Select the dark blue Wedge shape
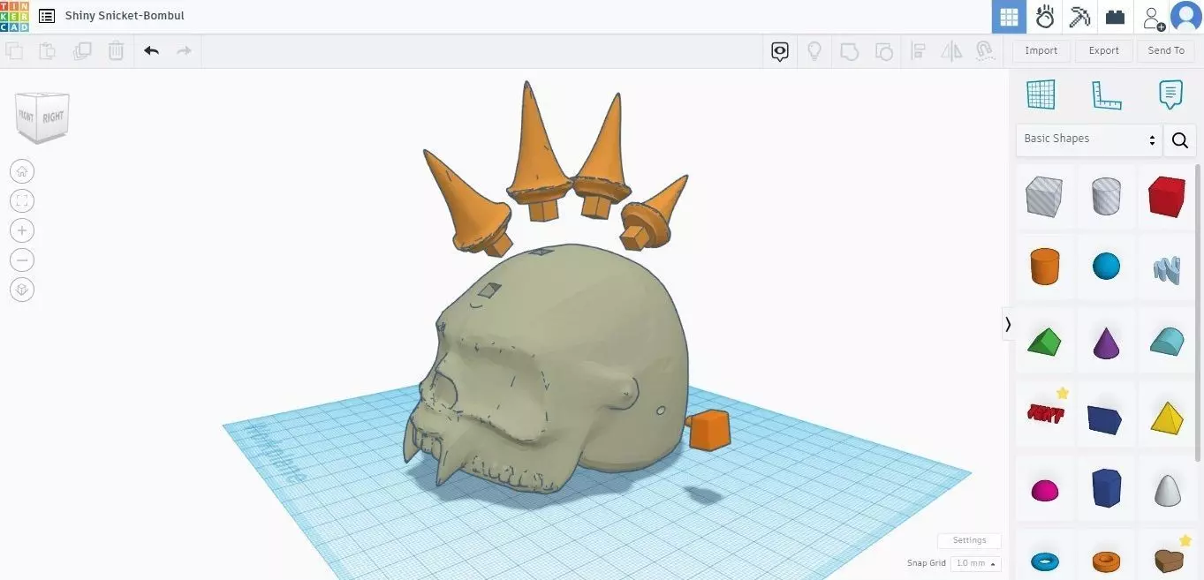The image size is (1204, 580). (x=1106, y=418)
